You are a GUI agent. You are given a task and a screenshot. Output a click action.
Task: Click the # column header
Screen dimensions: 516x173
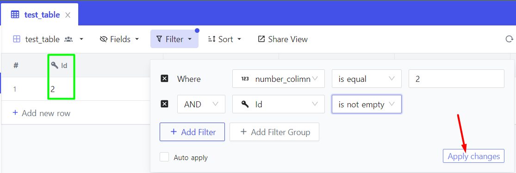pyautogui.click(x=15, y=65)
